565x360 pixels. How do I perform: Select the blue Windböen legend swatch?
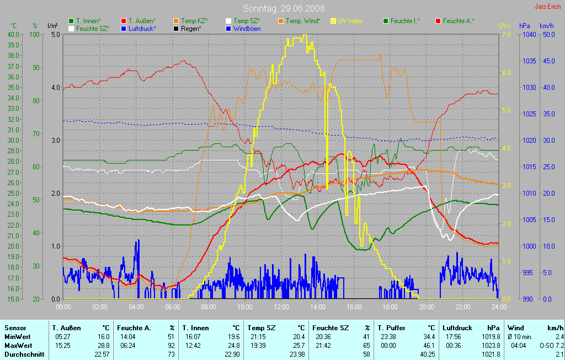tap(228, 28)
